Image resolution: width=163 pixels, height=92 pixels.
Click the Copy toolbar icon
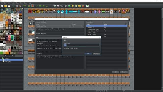coord(17,6)
